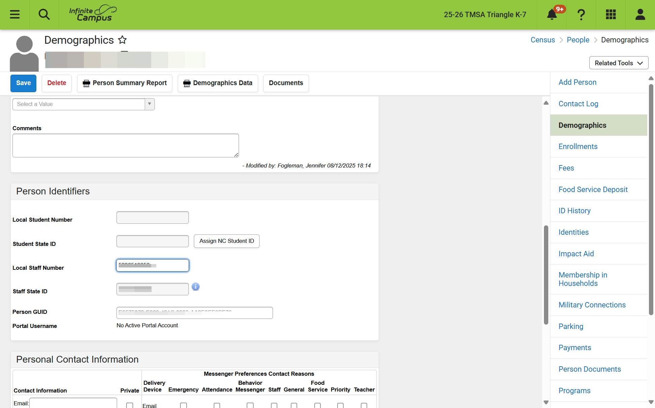Open the help question mark icon

[581, 14]
